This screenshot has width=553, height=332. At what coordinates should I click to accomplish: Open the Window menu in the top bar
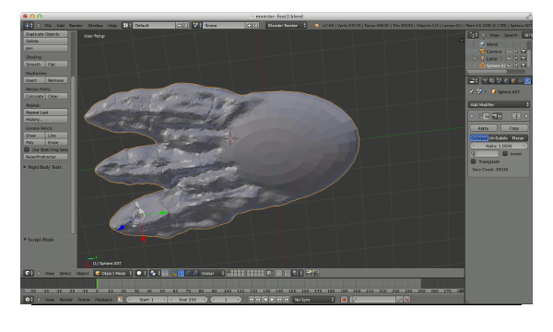(95, 26)
